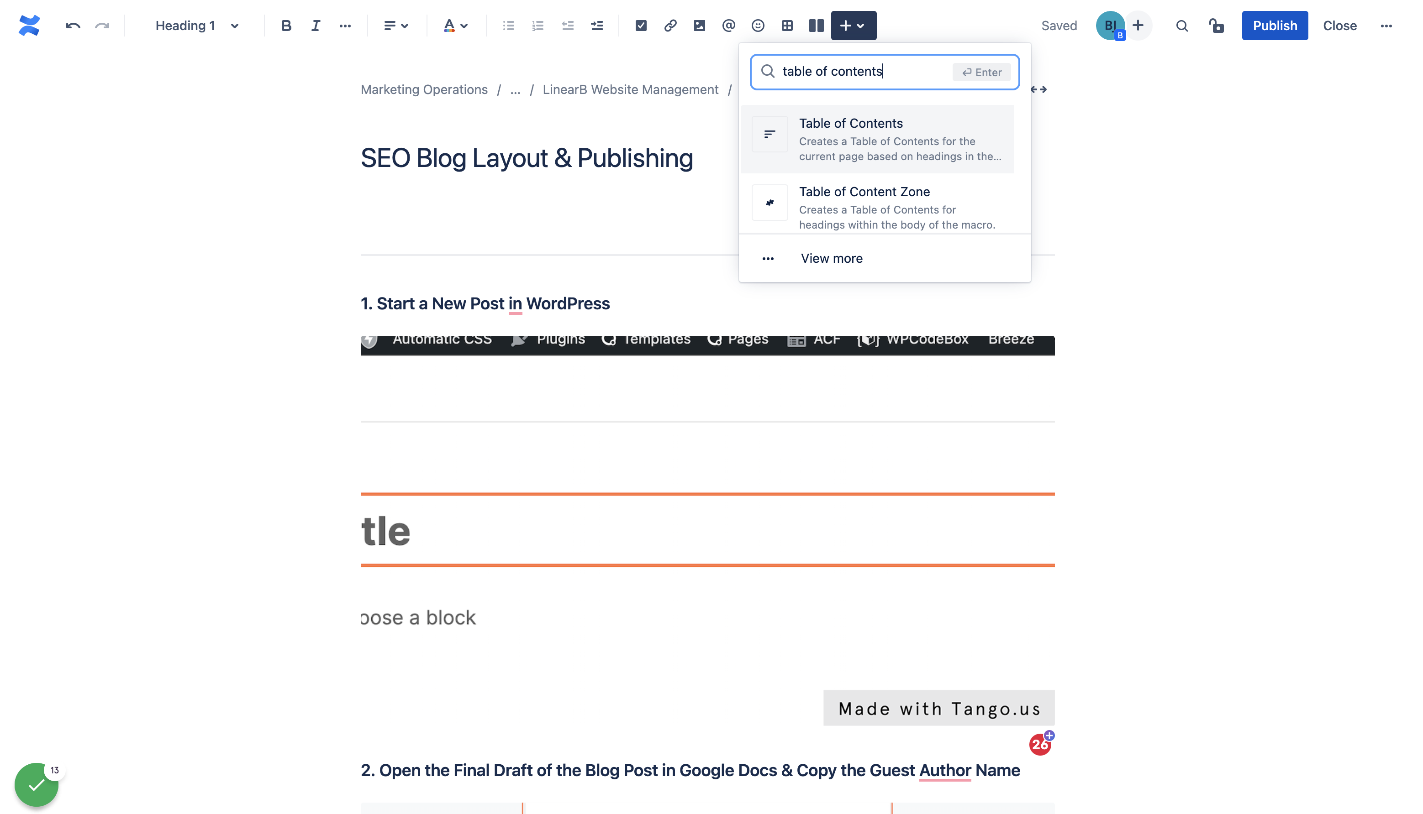Open LinearB Website Management breadcrumb
Image resolution: width=1423 pixels, height=814 pixels.
pyautogui.click(x=630, y=89)
